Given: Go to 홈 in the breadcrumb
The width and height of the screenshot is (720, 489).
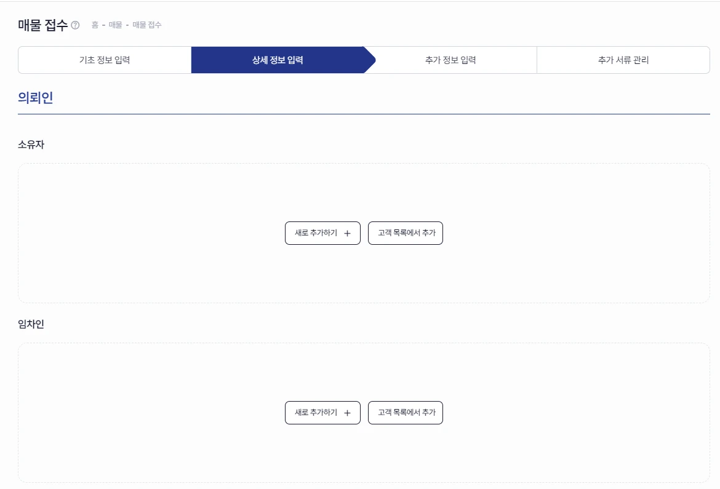Looking at the screenshot, I should (x=95, y=25).
